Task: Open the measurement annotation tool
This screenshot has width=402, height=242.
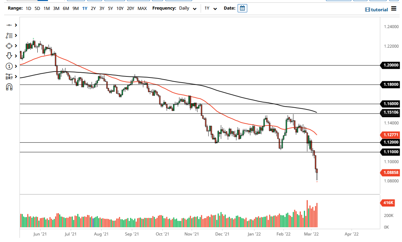Action: coord(9,76)
